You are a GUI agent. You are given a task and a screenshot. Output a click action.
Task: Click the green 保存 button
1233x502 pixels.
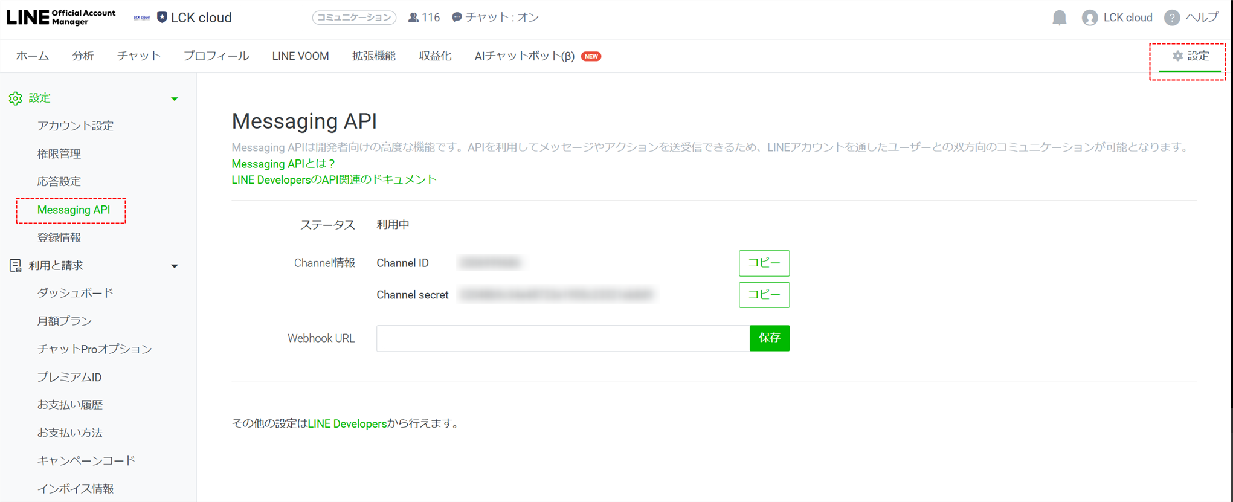[769, 338]
